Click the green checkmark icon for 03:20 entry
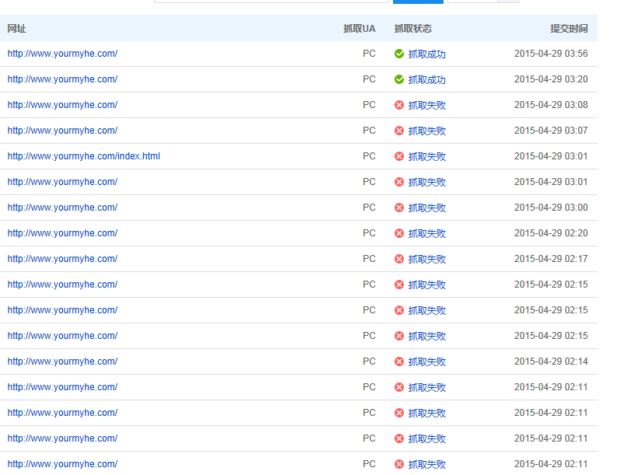The height and width of the screenshot is (475, 621). pyautogui.click(x=399, y=79)
